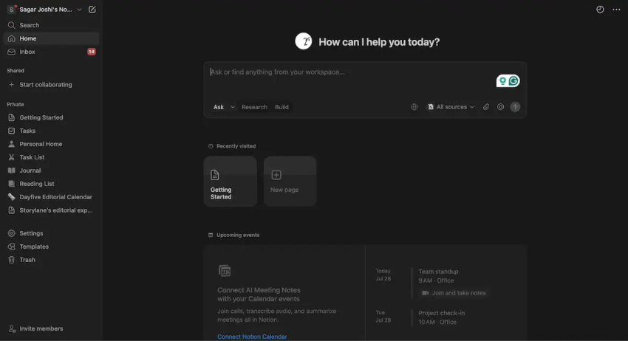This screenshot has width=628, height=341.
Task: Open the history clock icon at top right
Action: (600, 9)
